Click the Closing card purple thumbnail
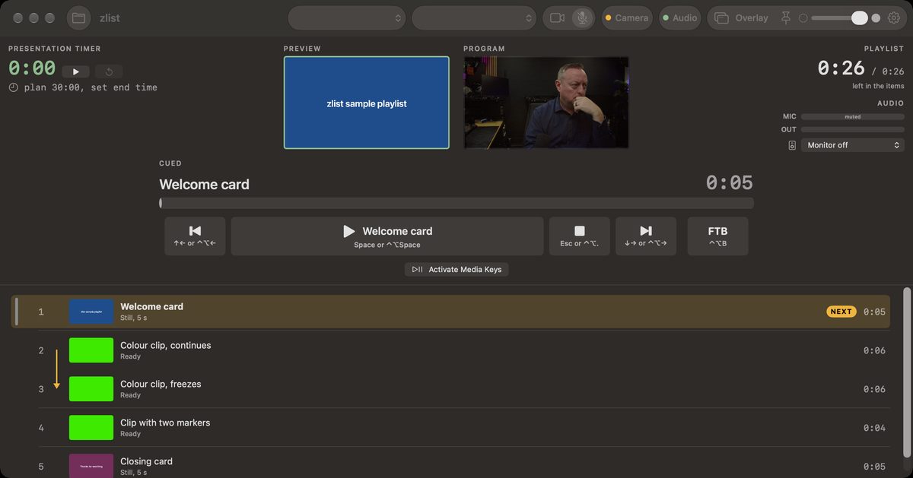Image resolution: width=913 pixels, height=478 pixels. coord(91,466)
